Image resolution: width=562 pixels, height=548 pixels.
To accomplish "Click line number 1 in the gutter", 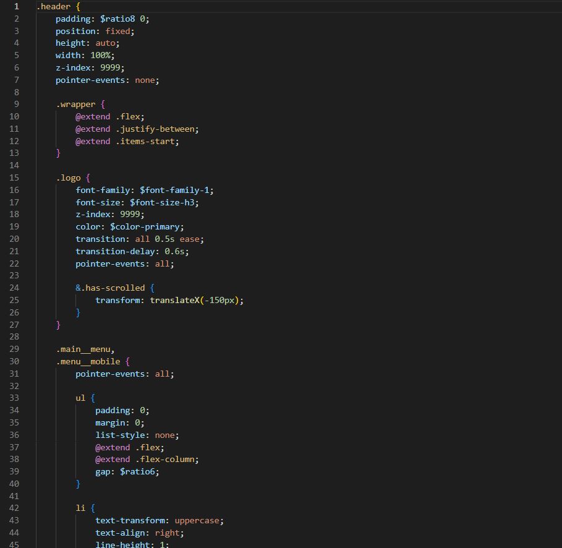I will click(x=17, y=7).
